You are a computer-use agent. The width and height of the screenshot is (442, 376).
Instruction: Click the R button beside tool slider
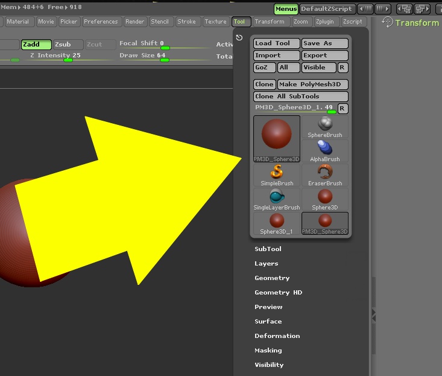tap(343, 108)
